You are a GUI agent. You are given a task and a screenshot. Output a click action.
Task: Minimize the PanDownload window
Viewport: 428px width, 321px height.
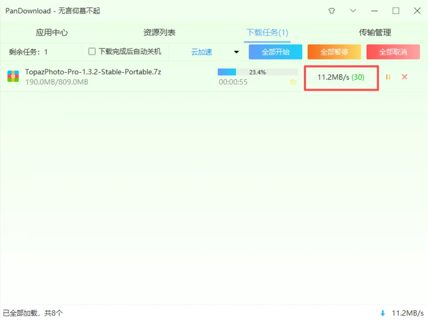click(x=374, y=11)
